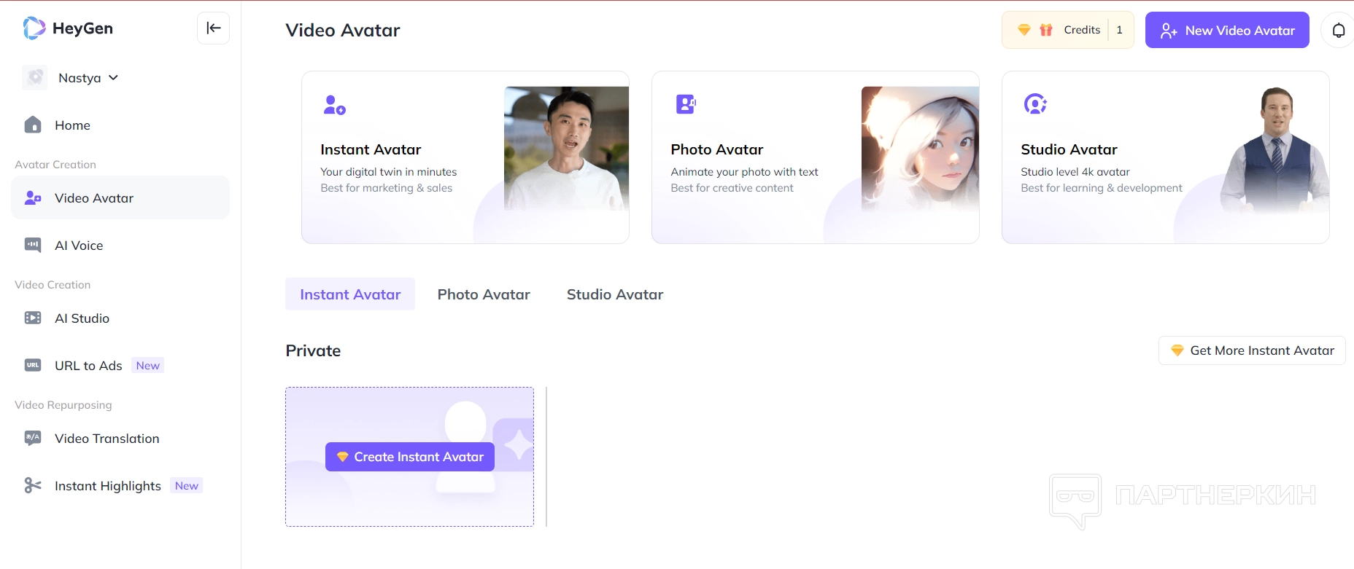The height and width of the screenshot is (569, 1354).
Task: Expand the Nastya workspace dropdown
Action: pos(113,77)
